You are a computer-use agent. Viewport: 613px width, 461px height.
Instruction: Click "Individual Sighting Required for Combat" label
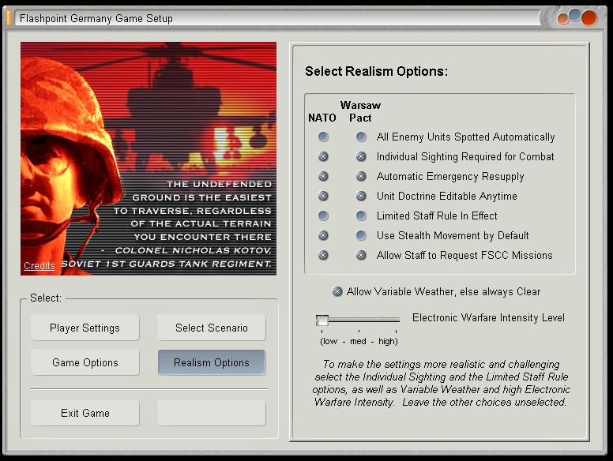point(465,156)
